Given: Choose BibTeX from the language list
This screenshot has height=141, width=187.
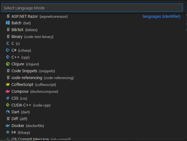Looking at the screenshot, I should [93, 30].
